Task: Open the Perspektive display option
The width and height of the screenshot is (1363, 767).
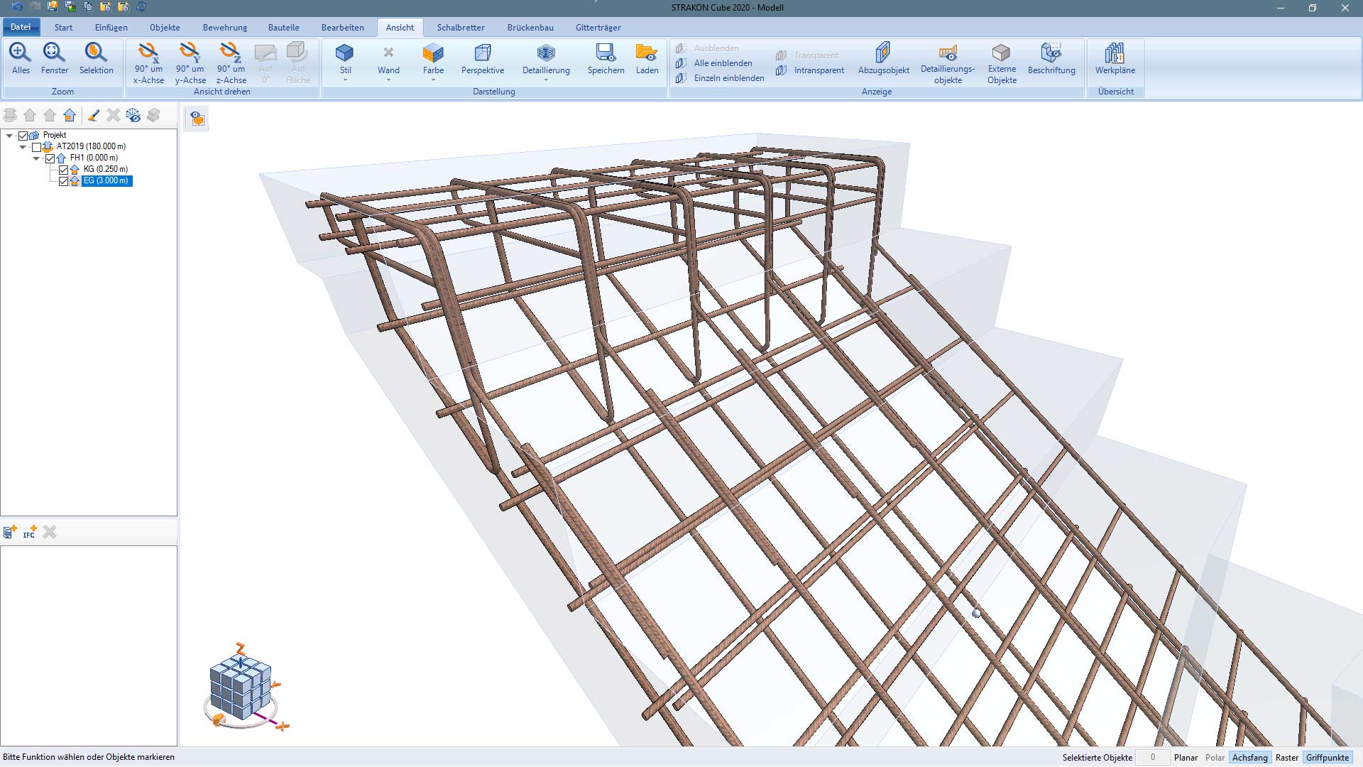Action: click(x=483, y=58)
